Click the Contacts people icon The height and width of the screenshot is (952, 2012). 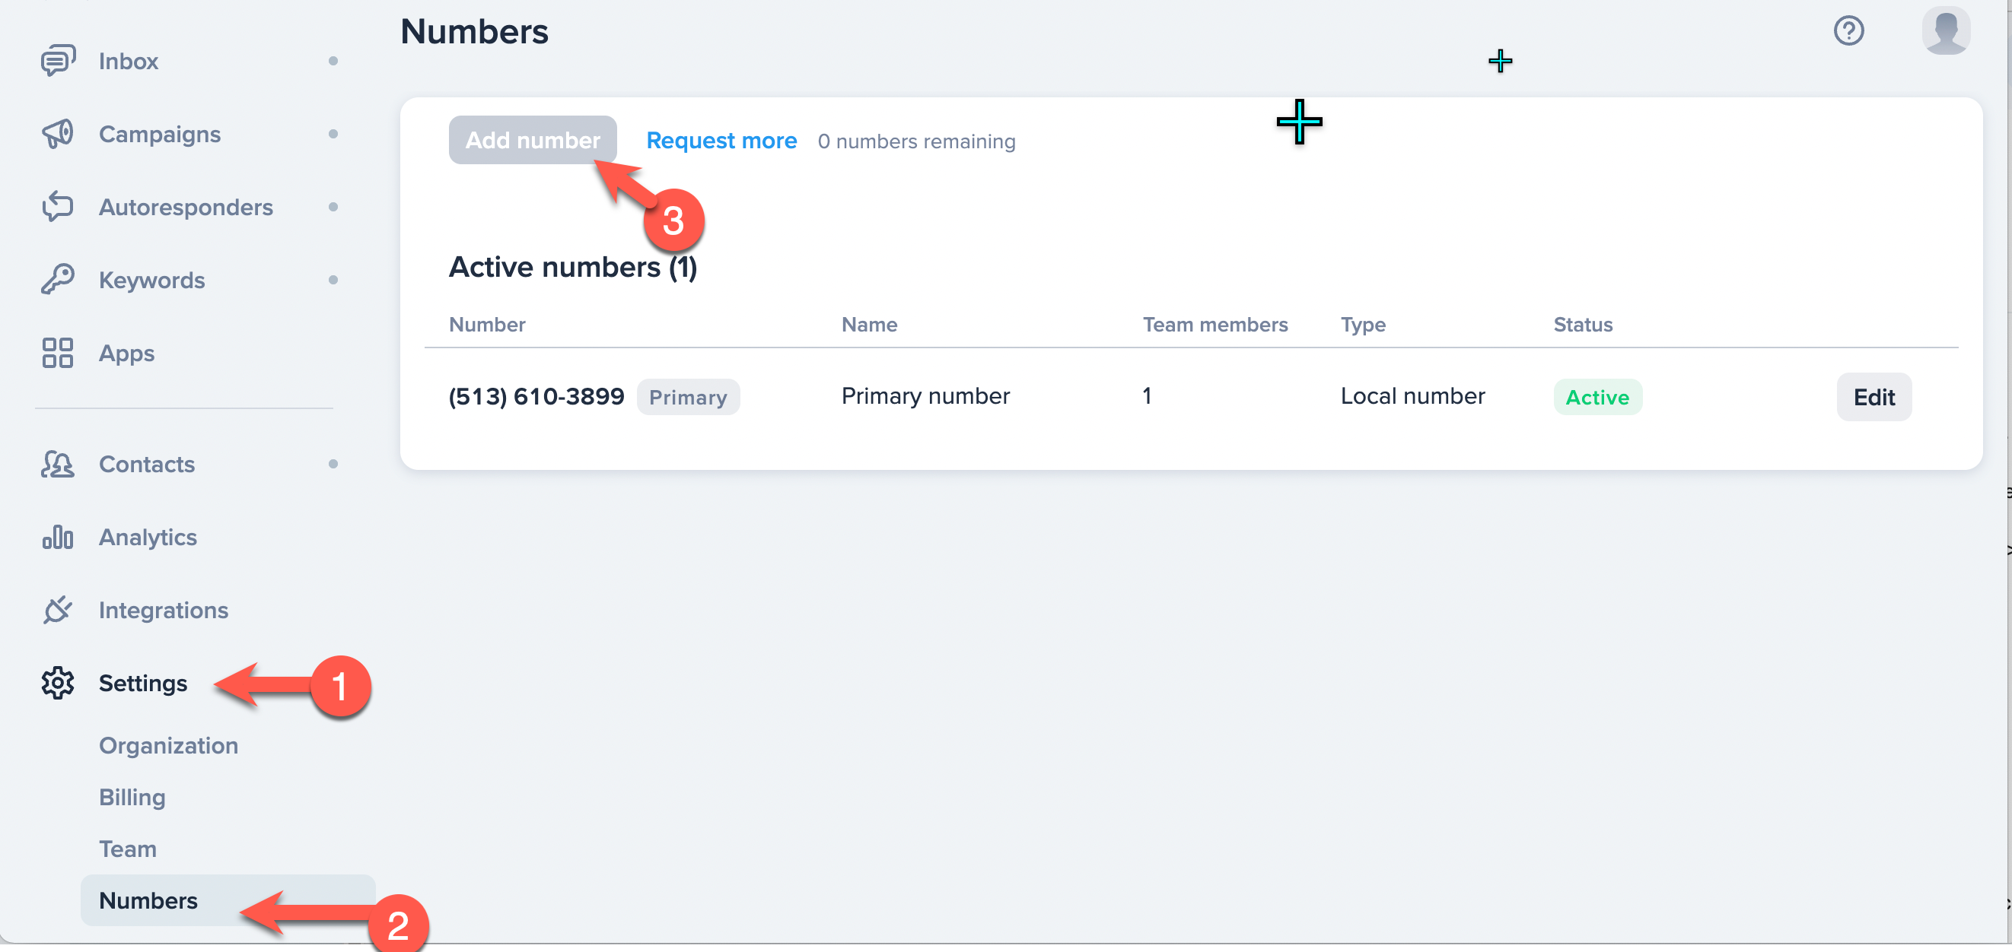(x=58, y=464)
